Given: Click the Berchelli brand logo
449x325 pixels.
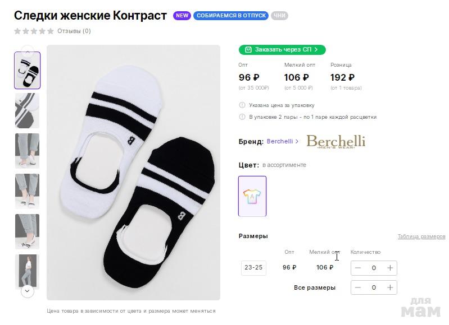Looking at the screenshot, I should click(335, 141).
